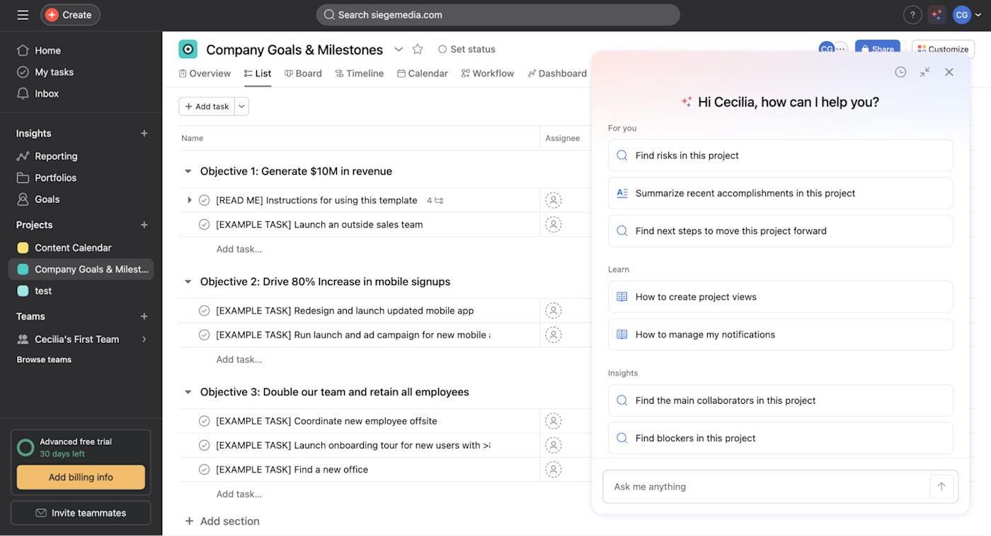Screen dimensions: 991x536
Task: Open the AI sparkle icon in top bar
Action: [x=937, y=15]
